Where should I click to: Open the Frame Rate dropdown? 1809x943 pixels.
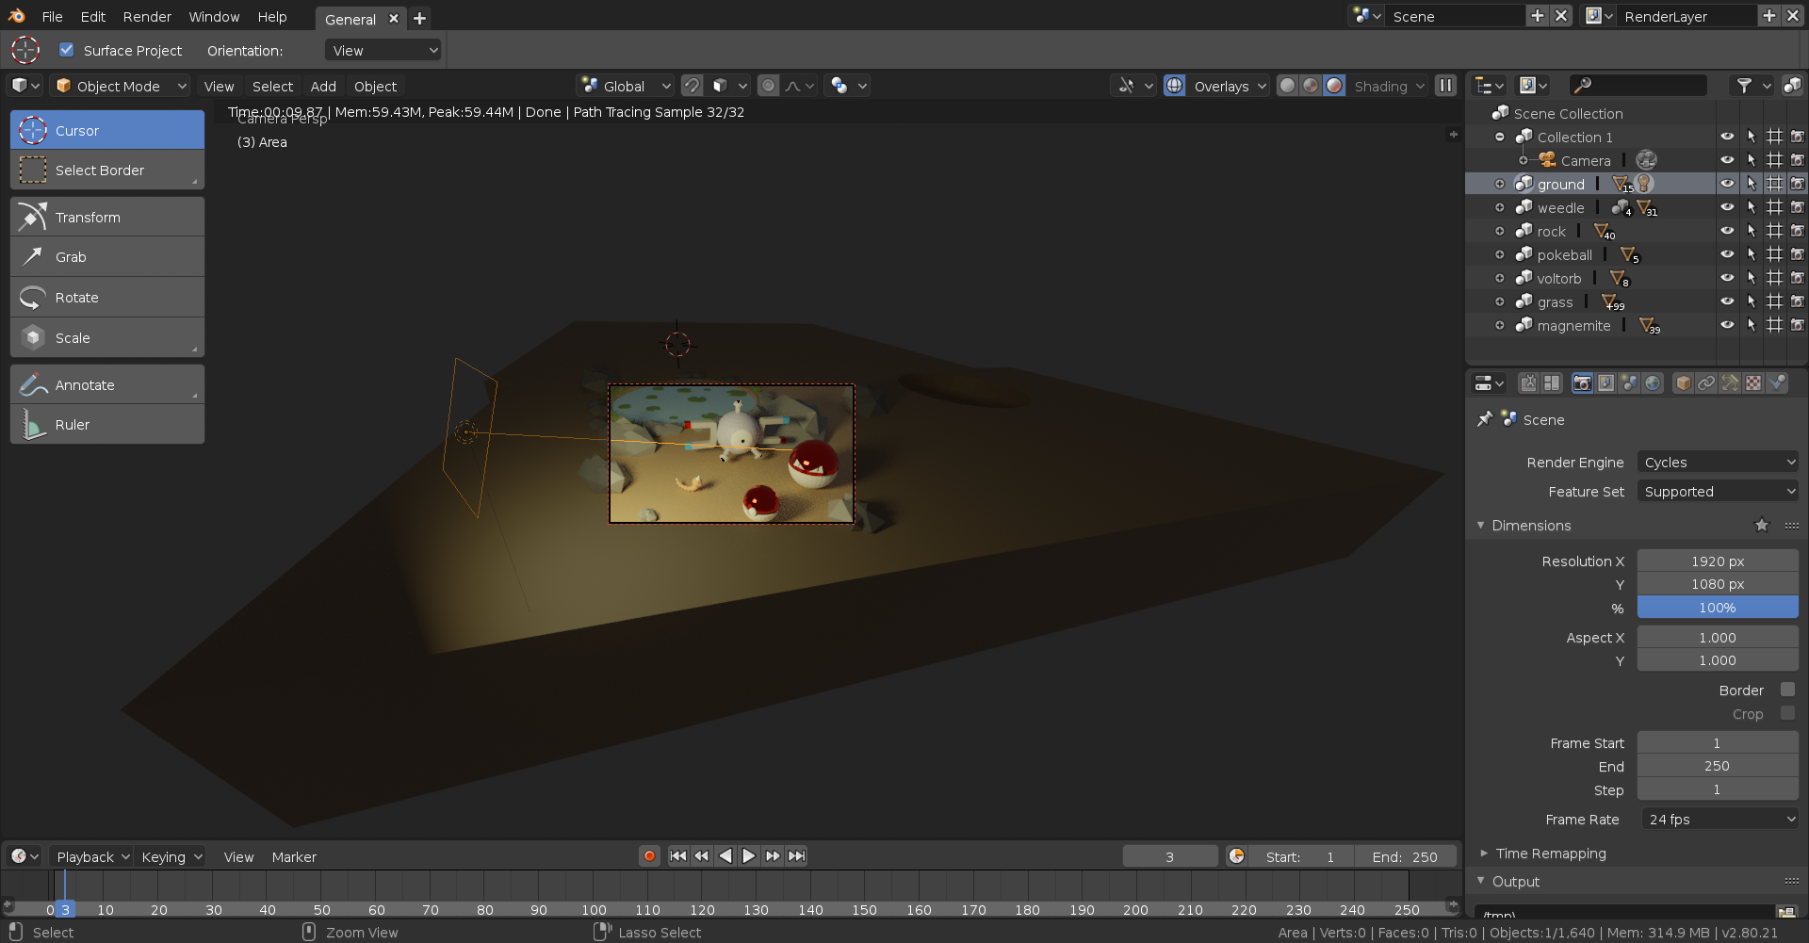point(1719,819)
